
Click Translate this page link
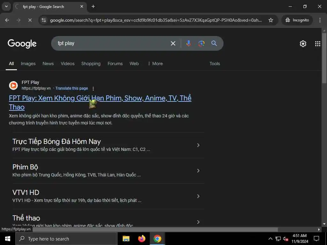tap(72, 88)
